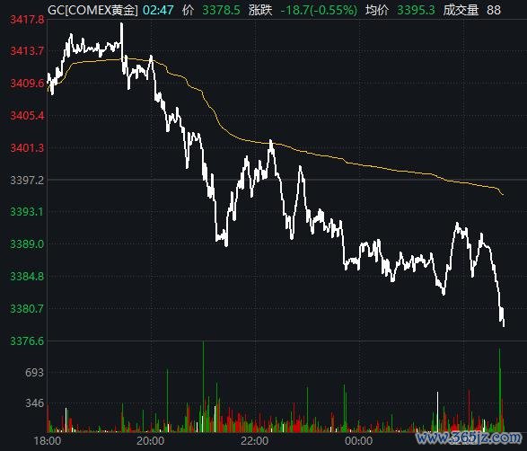Click the 693 volume axis label
The width and height of the screenshot is (527, 451).
[34, 372]
